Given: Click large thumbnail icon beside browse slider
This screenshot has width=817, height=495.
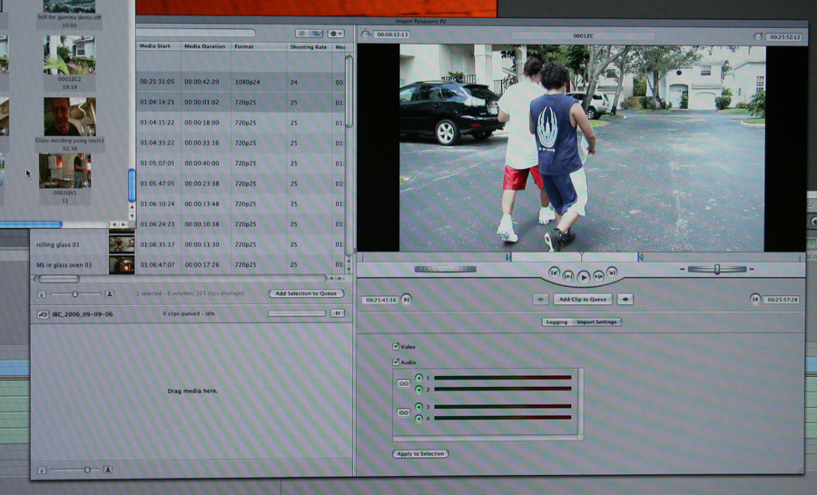Looking at the screenshot, I should coord(110,294).
